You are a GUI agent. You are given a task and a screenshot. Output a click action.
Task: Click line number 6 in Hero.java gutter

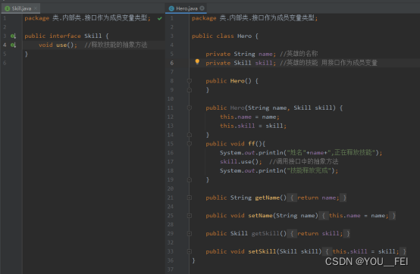172,63
